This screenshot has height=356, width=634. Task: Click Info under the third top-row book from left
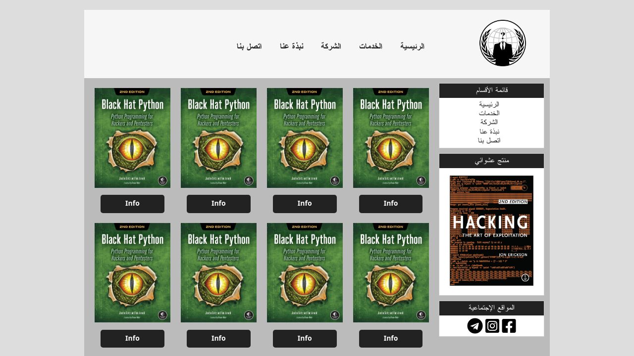pyautogui.click(x=305, y=204)
